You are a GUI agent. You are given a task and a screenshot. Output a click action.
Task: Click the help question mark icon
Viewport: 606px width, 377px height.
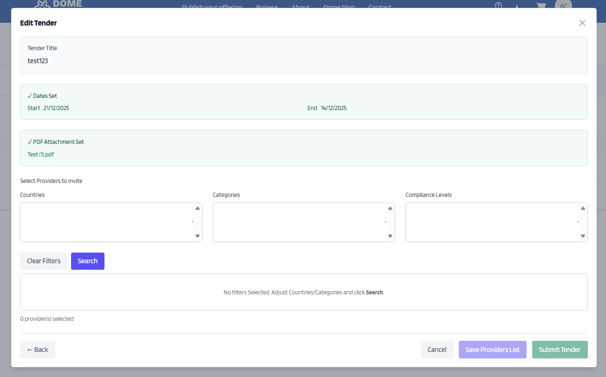[498, 6]
